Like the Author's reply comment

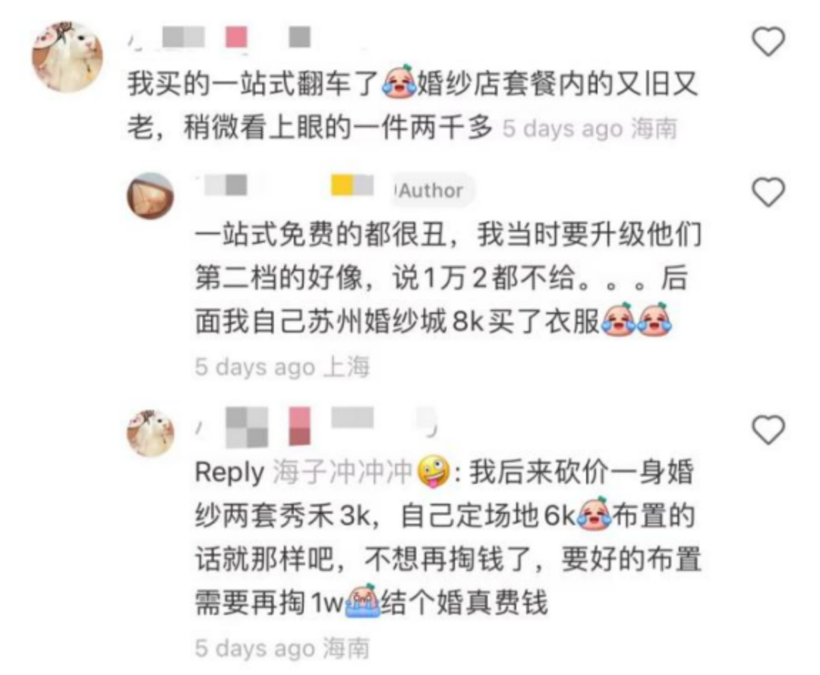point(768,191)
